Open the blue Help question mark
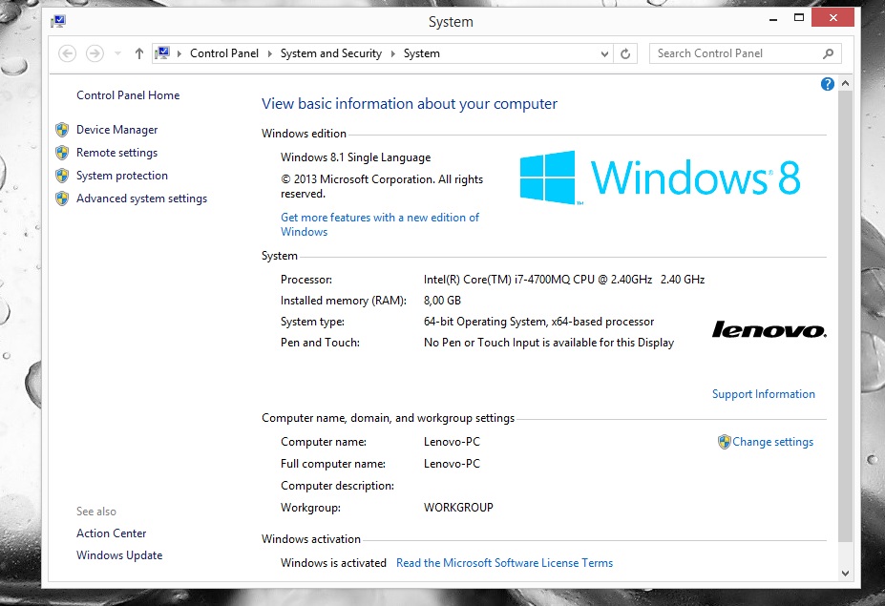885x606 pixels. click(x=828, y=85)
